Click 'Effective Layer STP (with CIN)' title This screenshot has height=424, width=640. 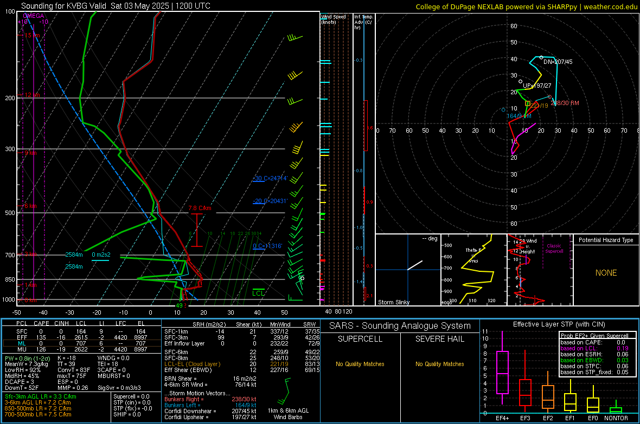(559, 324)
